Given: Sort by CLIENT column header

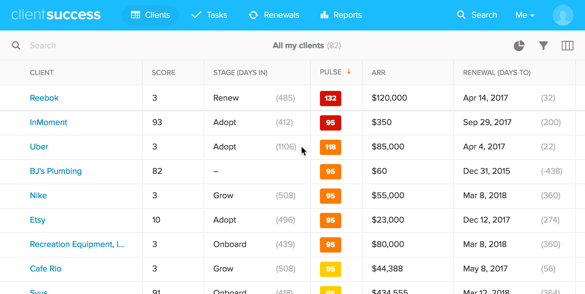Looking at the screenshot, I should click(x=42, y=73).
